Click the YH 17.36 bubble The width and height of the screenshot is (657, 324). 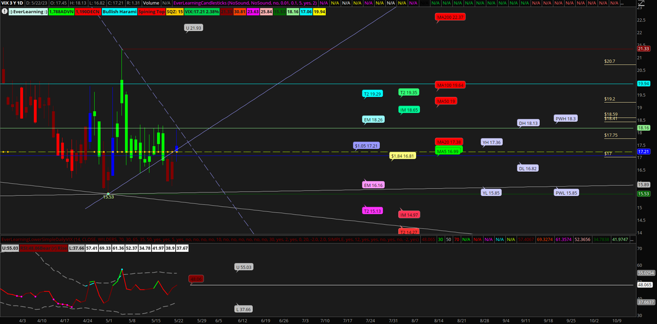coord(492,142)
